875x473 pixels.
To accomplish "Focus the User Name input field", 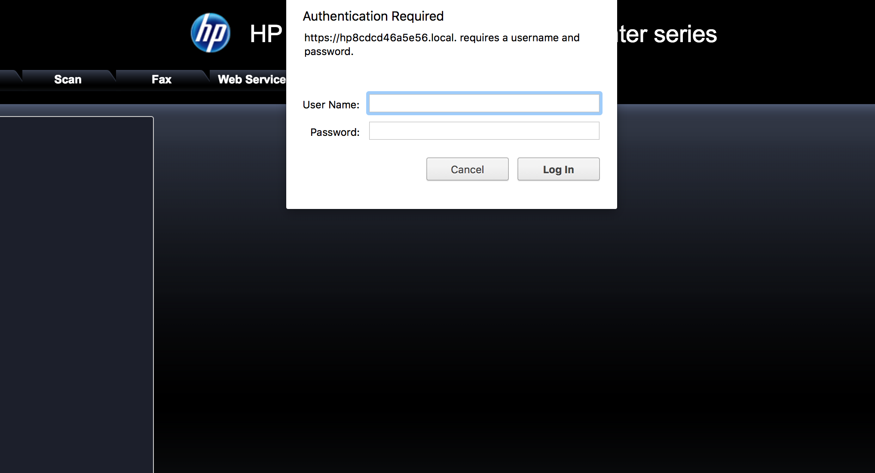I will point(484,104).
